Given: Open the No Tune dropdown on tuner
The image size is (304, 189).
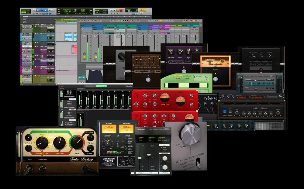Looking at the screenshot, I should [x=178, y=78].
